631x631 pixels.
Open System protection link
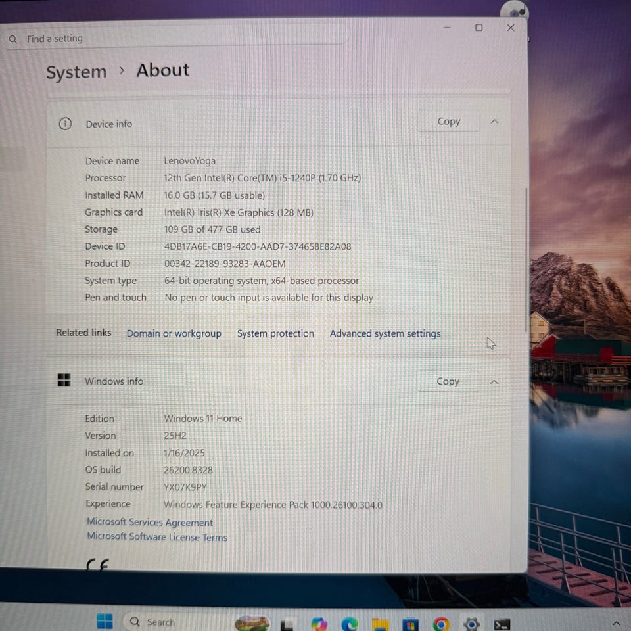[275, 333]
